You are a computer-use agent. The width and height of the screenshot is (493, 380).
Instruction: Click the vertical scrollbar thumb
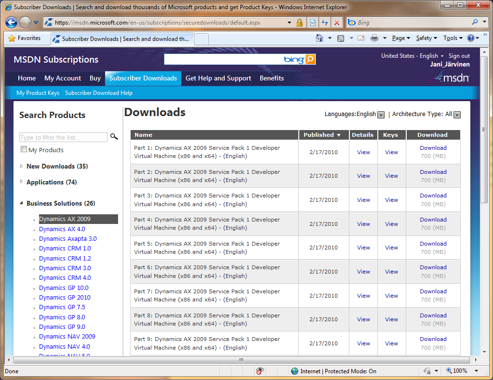[x=484, y=129]
